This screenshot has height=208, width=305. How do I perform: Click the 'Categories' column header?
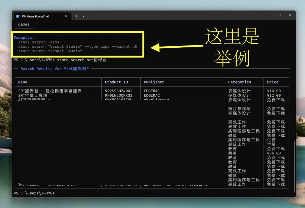pos(239,82)
